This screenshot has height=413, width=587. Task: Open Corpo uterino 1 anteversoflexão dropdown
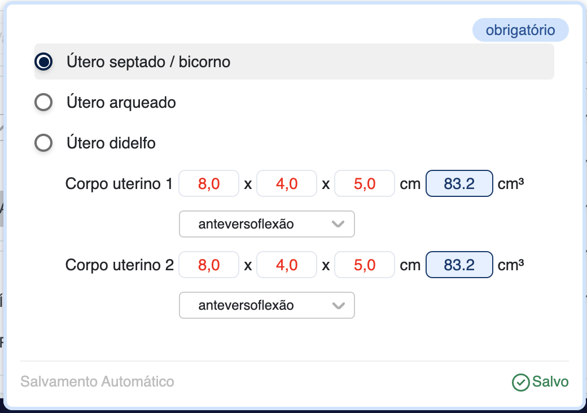(x=266, y=224)
